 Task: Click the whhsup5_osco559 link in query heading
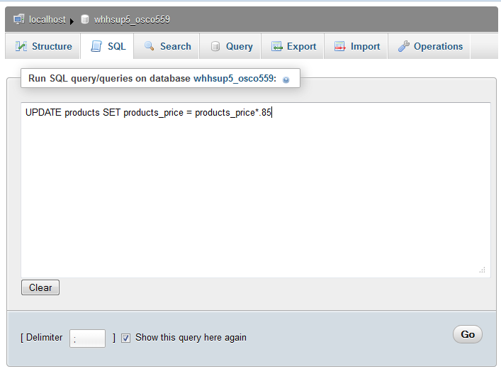click(235, 78)
